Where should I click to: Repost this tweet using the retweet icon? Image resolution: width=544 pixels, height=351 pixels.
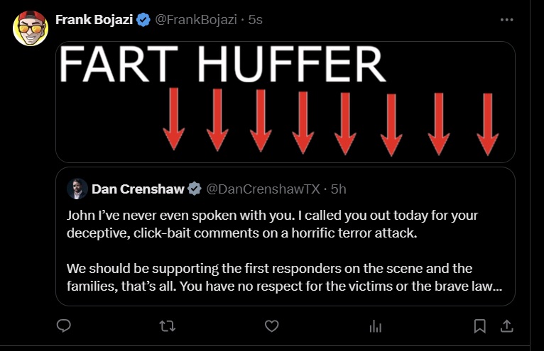[x=168, y=325]
